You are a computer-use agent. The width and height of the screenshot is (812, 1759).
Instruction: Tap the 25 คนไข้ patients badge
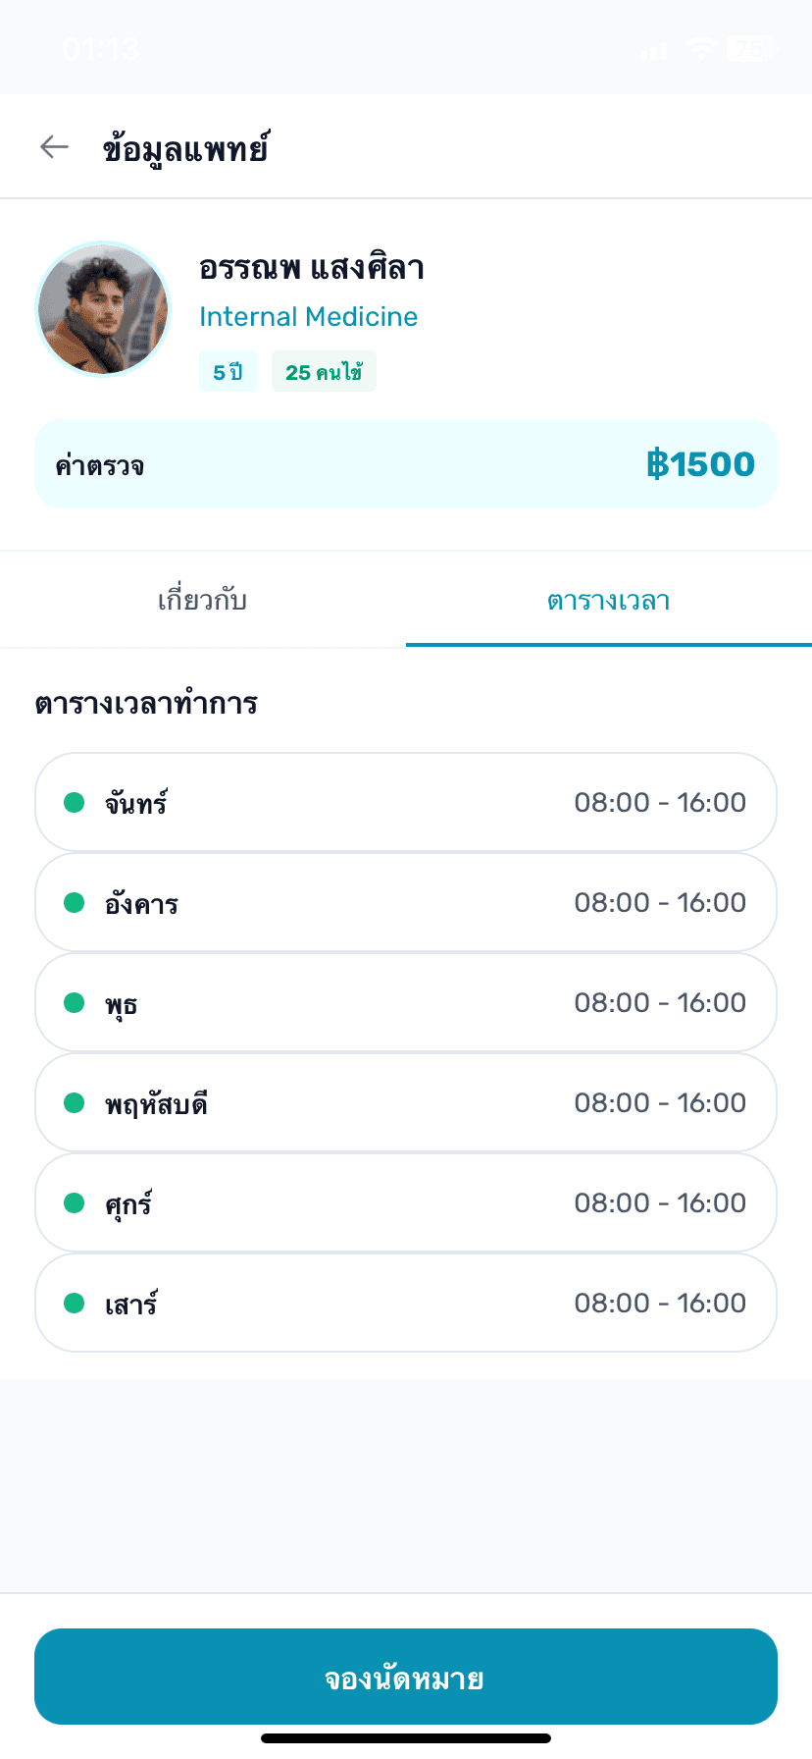[x=324, y=372]
